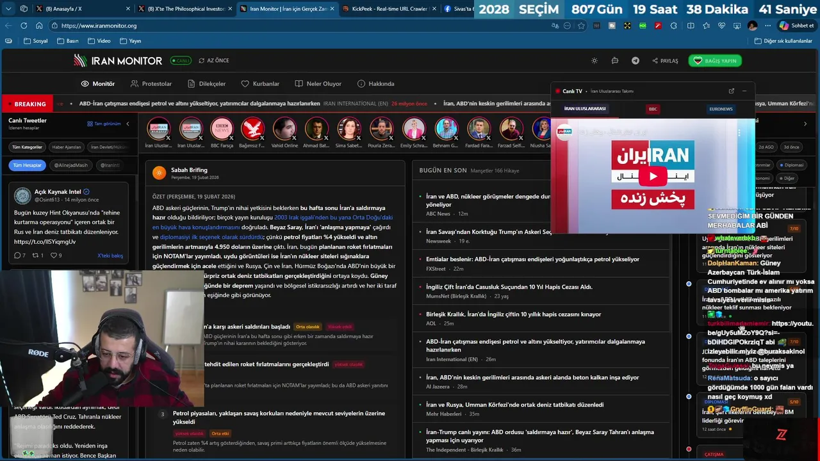Select the 2d AGO time filter
The width and height of the screenshot is (820, 461).
[766, 147]
